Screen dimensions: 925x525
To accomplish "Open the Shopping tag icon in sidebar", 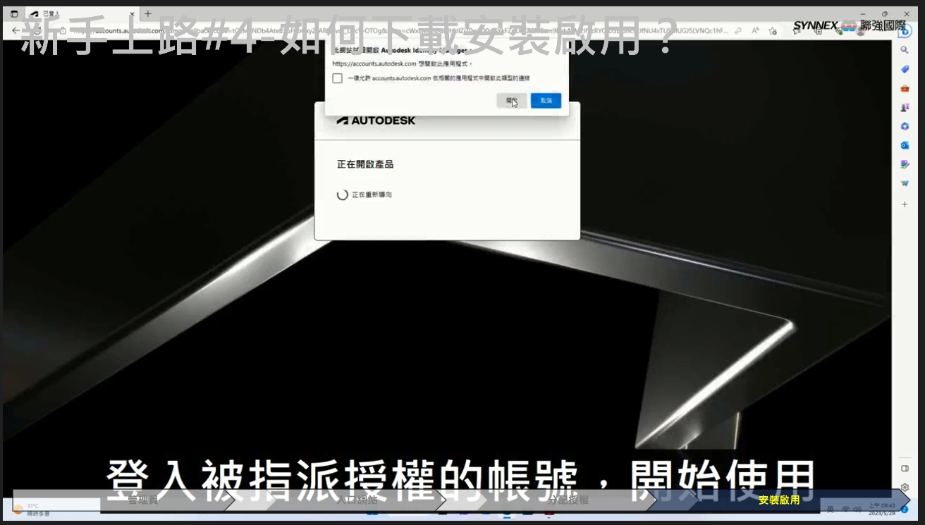I will tap(905, 69).
